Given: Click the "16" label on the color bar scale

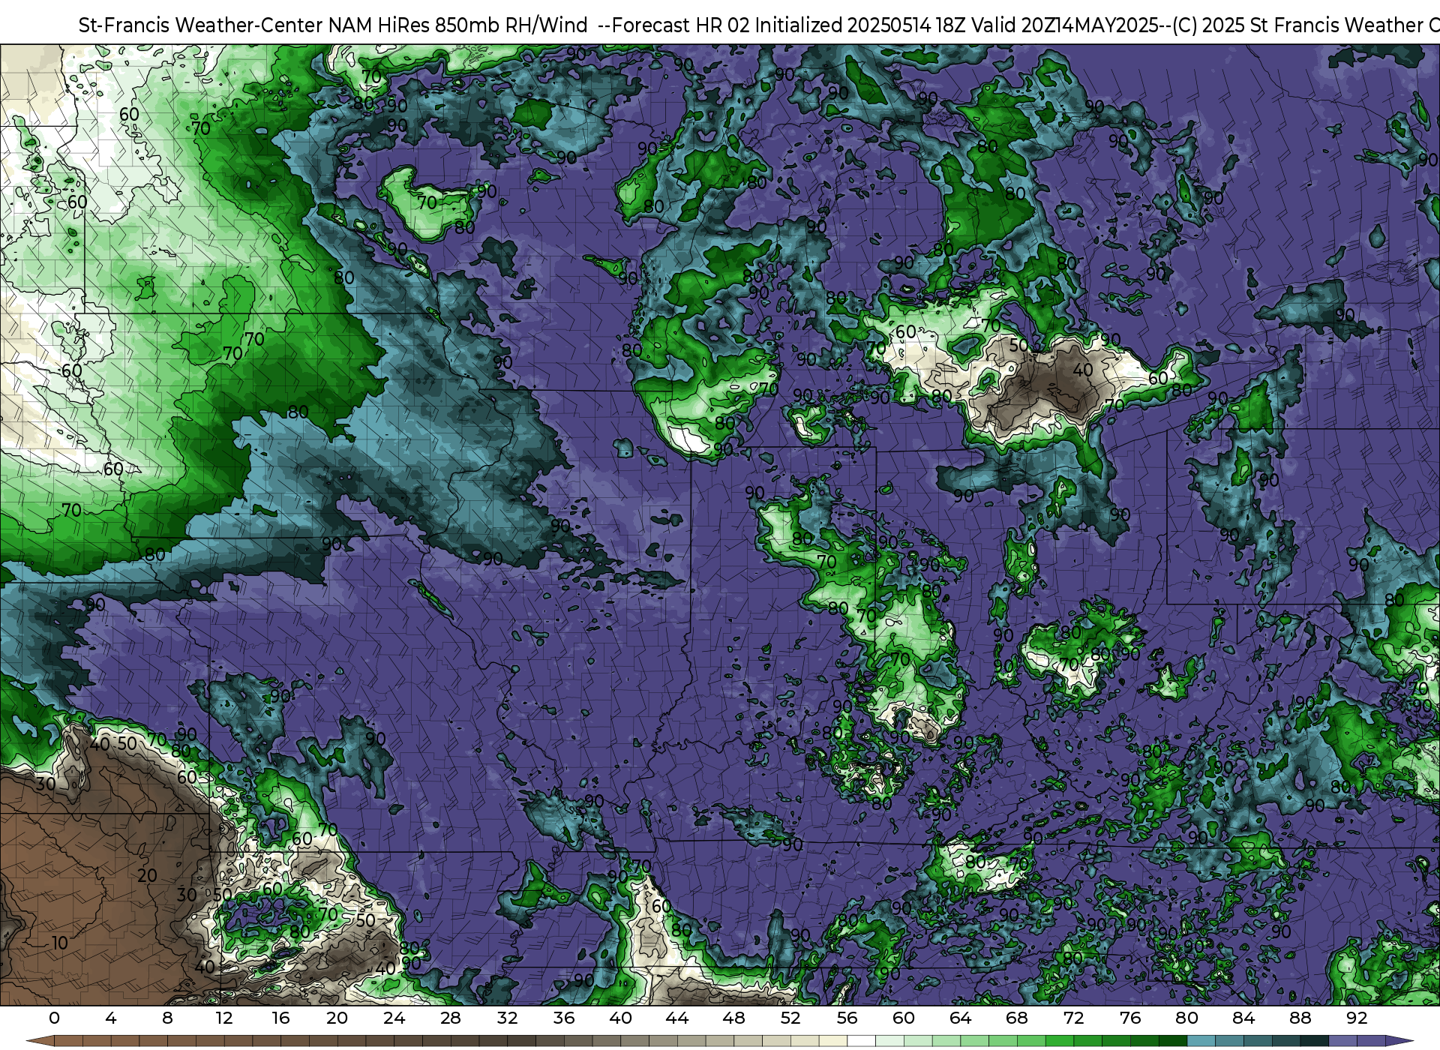Looking at the screenshot, I should 280,1018.
